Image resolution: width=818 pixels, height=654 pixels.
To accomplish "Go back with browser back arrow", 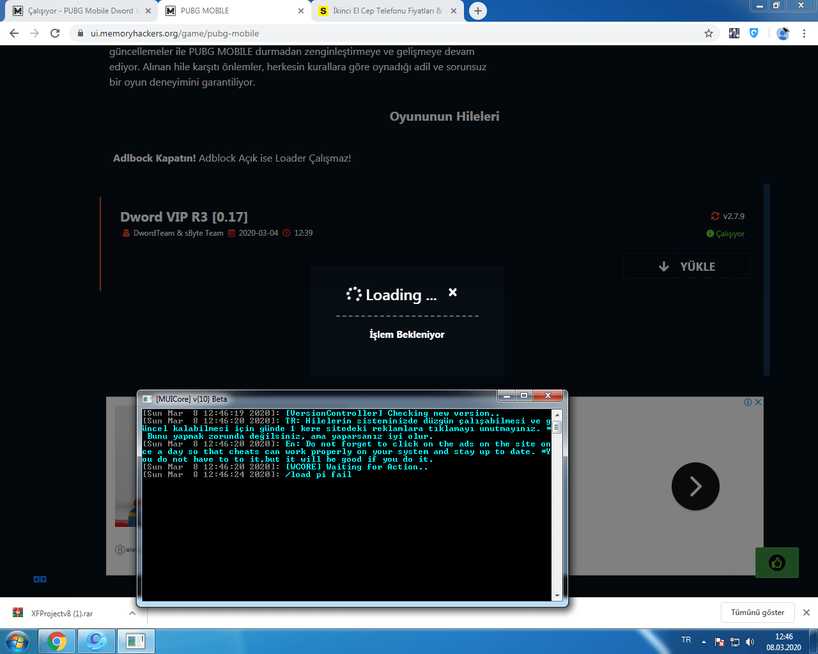I will [x=14, y=33].
